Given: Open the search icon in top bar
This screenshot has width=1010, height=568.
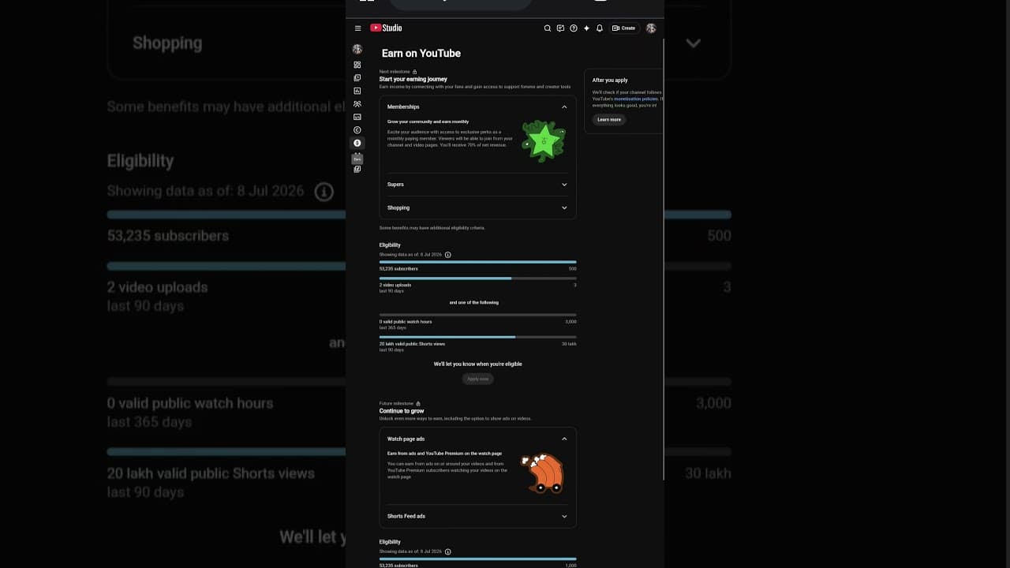Looking at the screenshot, I should pyautogui.click(x=548, y=28).
